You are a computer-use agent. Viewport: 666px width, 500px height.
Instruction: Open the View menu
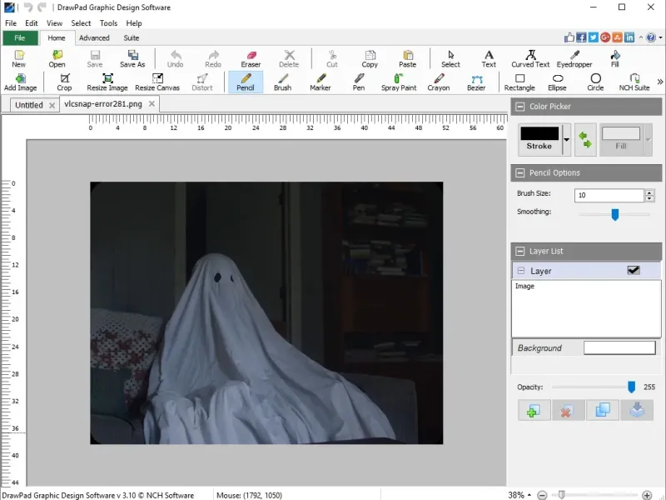(54, 23)
